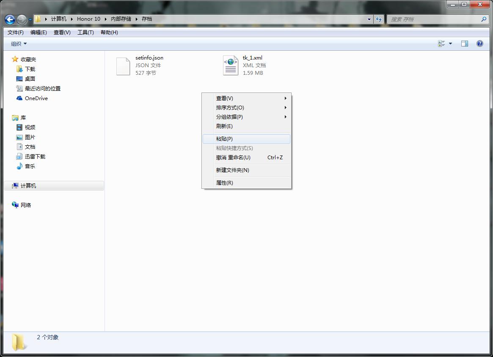Open the 工具(T) menu
Screen dimensions: 493x357
pyautogui.click(x=85, y=33)
